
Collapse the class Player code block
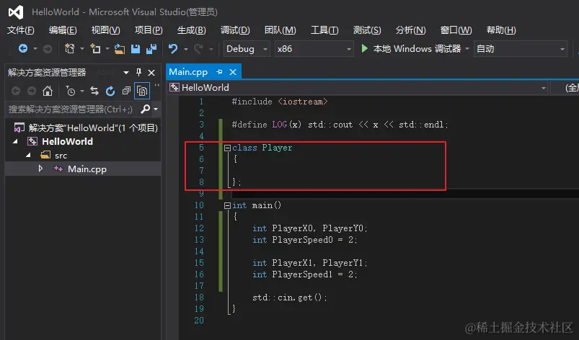click(227, 148)
